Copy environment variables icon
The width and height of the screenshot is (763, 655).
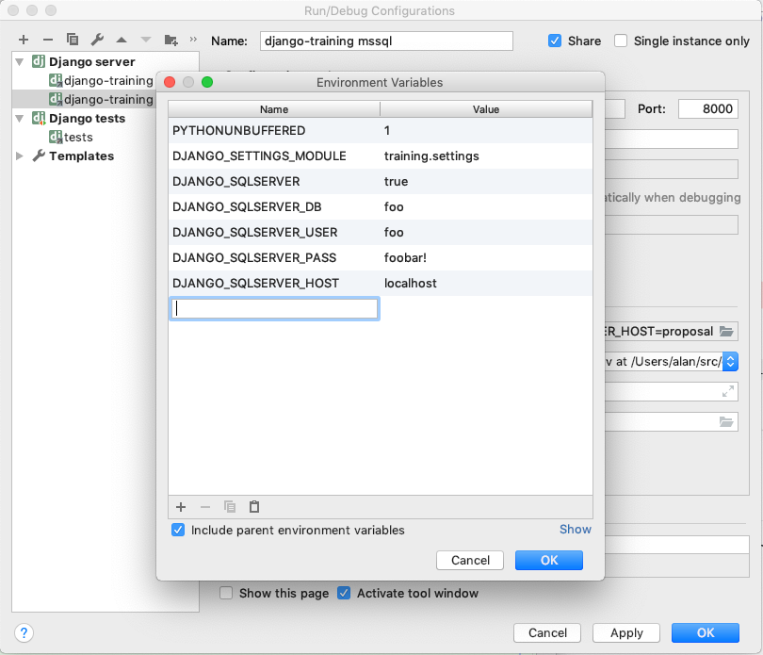click(230, 507)
